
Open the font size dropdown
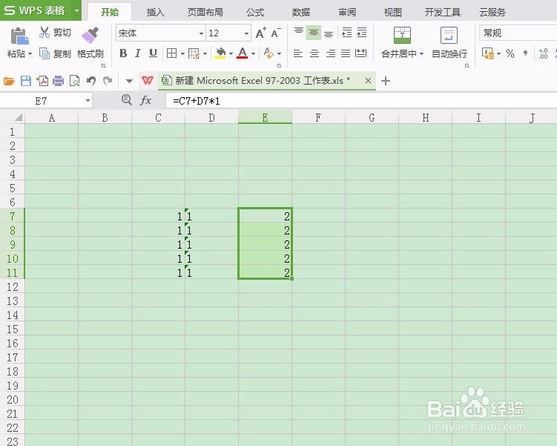click(x=246, y=33)
